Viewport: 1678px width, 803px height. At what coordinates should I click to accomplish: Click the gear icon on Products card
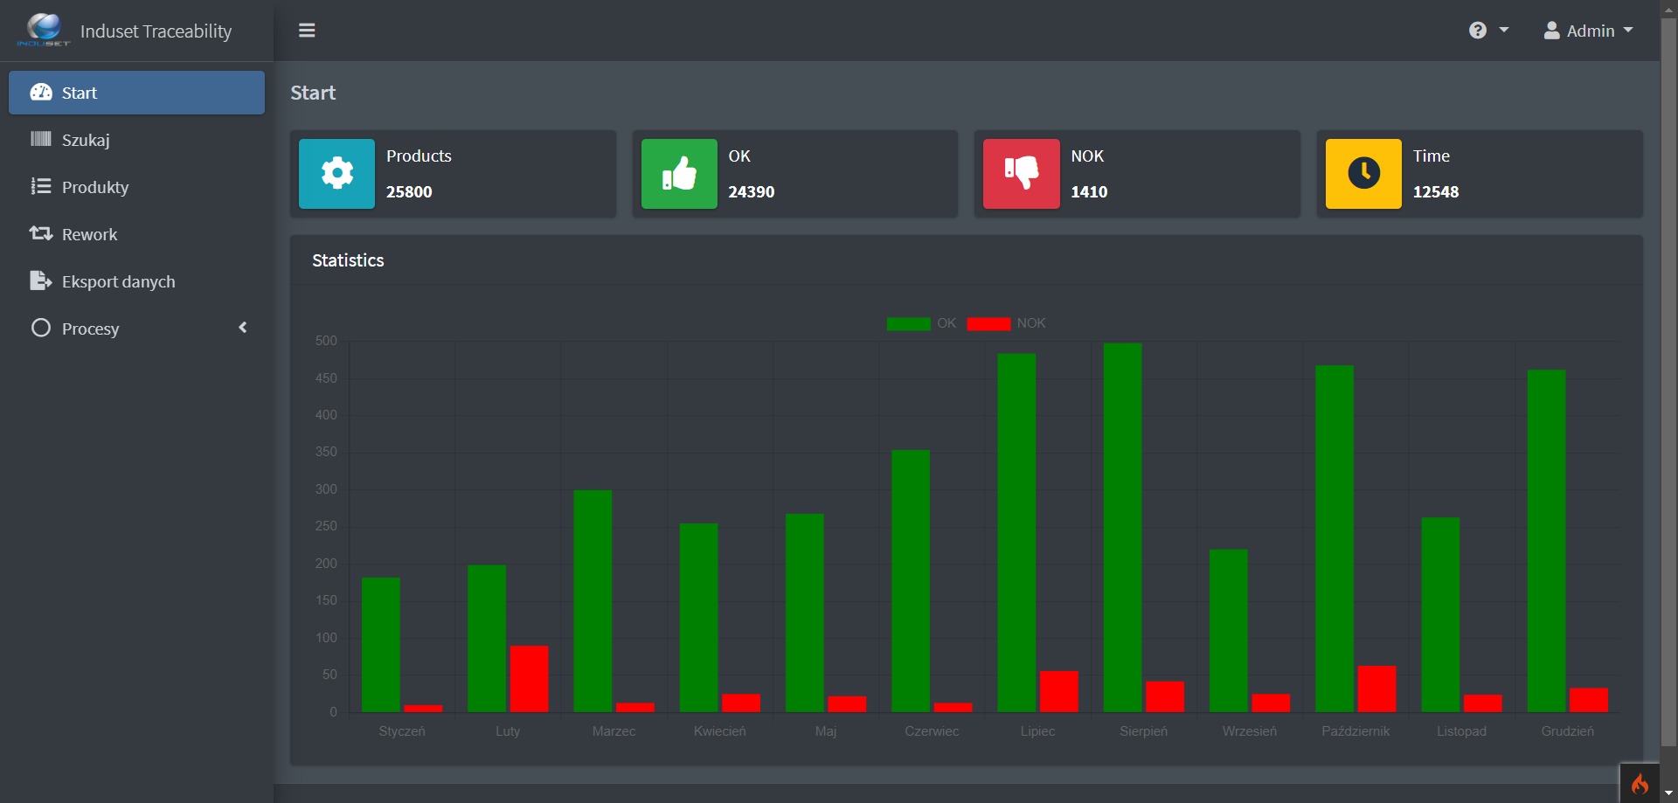pos(336,174)
